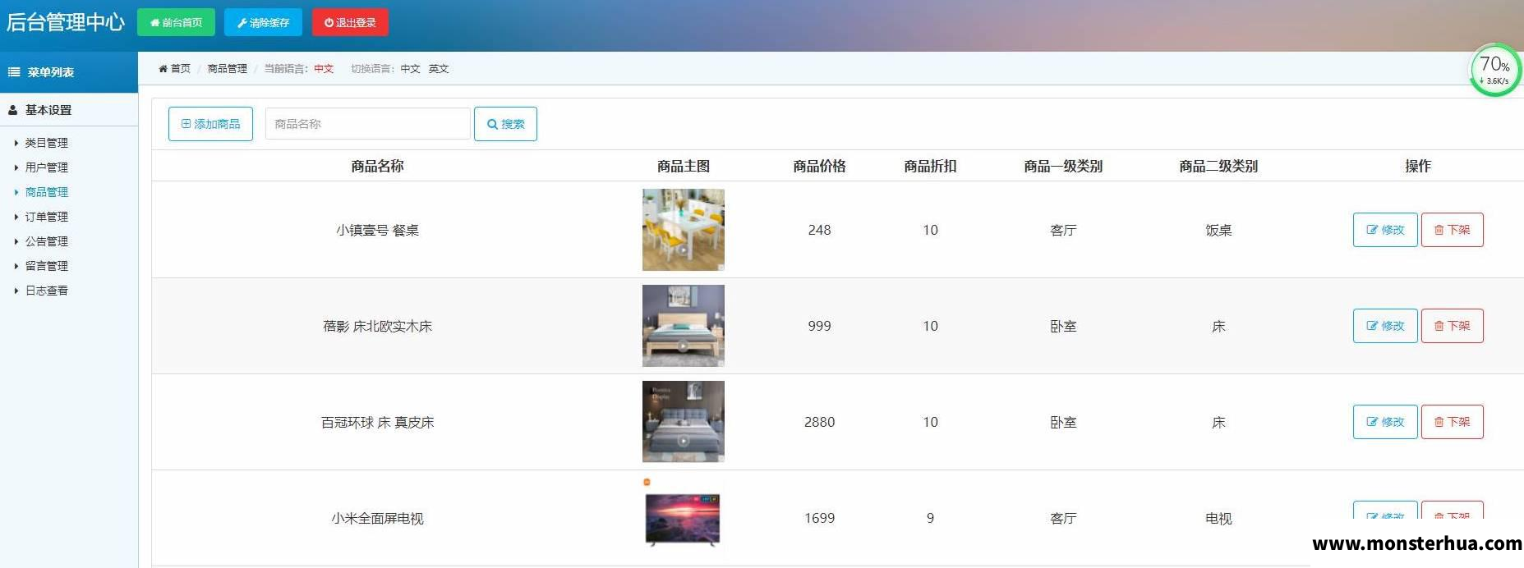Click the 退出登录 logout button
The width and height of the screenshot is (1524, 568).
coord(350,22)
